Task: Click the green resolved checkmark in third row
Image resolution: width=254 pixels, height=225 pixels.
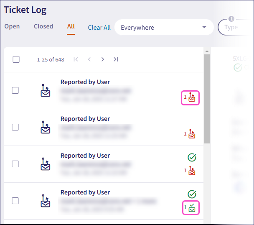Action: [192, 158]
